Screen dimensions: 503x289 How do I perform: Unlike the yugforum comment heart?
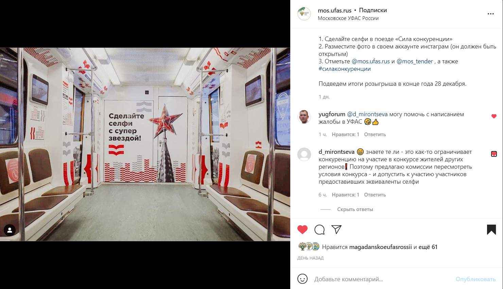click(494, 116)
